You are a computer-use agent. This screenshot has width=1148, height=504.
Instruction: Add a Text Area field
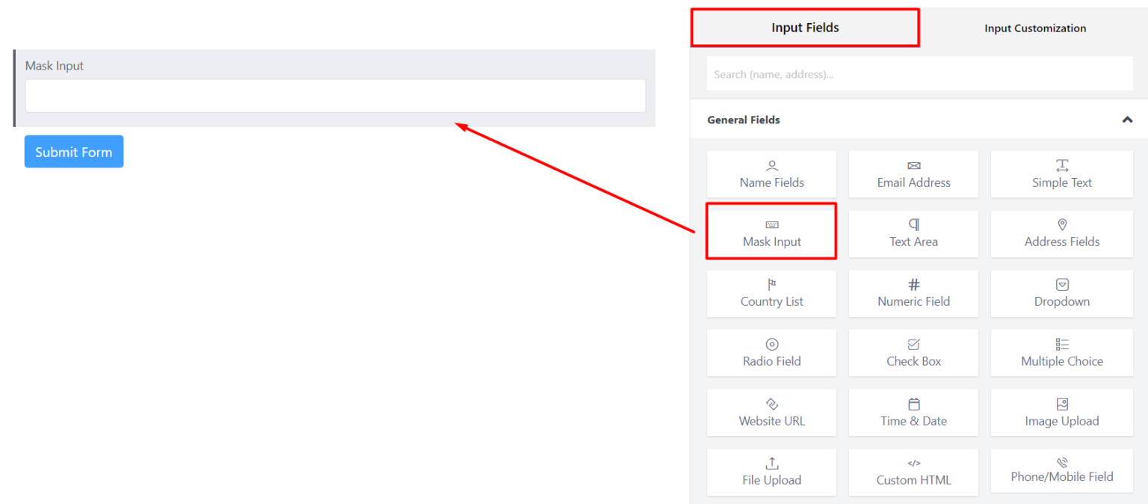pyautogui.click(x=913, y=233)
